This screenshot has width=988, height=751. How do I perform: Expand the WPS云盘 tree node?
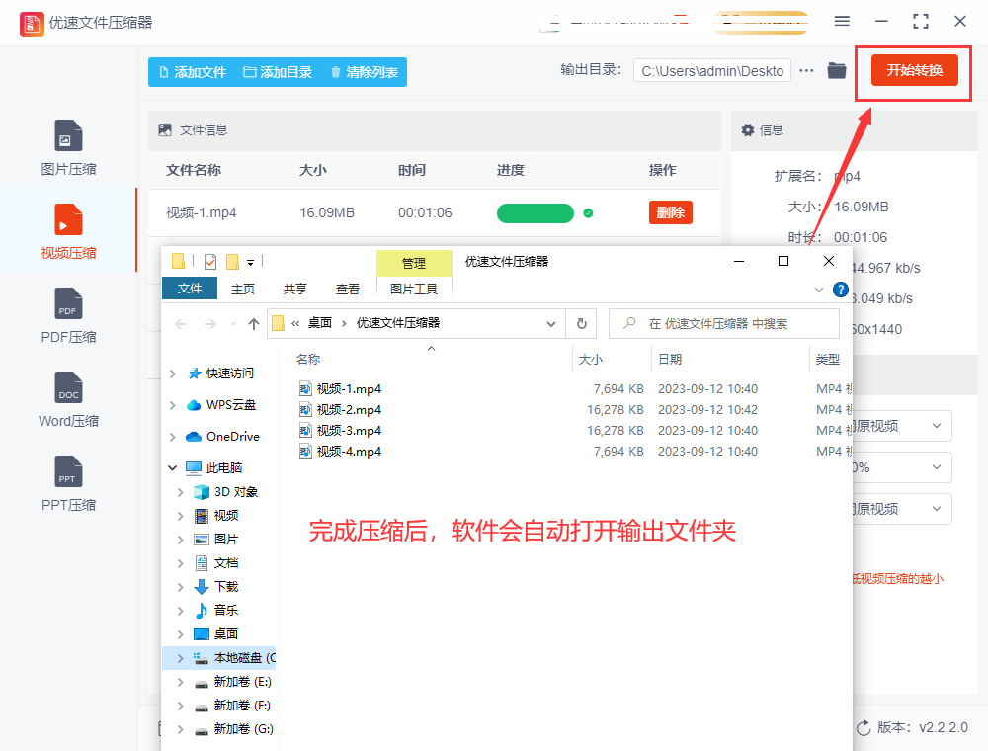pos(173,405)
